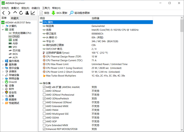Select the 显示设备 monitor icon

[7, 68]
